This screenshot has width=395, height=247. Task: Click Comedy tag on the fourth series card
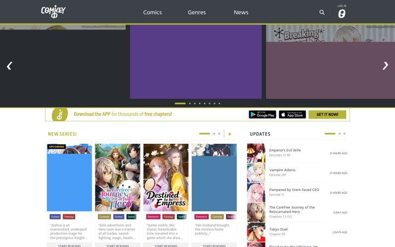(217, 217)
